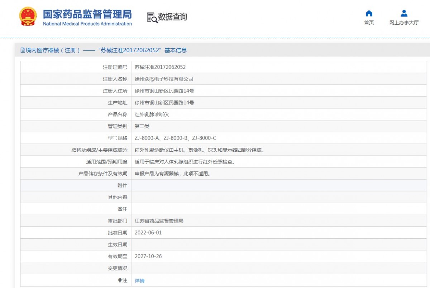Image resolution: width=430 pixels, height=288 pixels.
Task: Click the document icon before 境内医疗器械
Action: click(23, 50)
